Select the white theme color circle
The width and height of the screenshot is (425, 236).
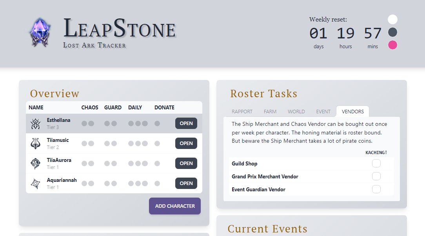392,20
